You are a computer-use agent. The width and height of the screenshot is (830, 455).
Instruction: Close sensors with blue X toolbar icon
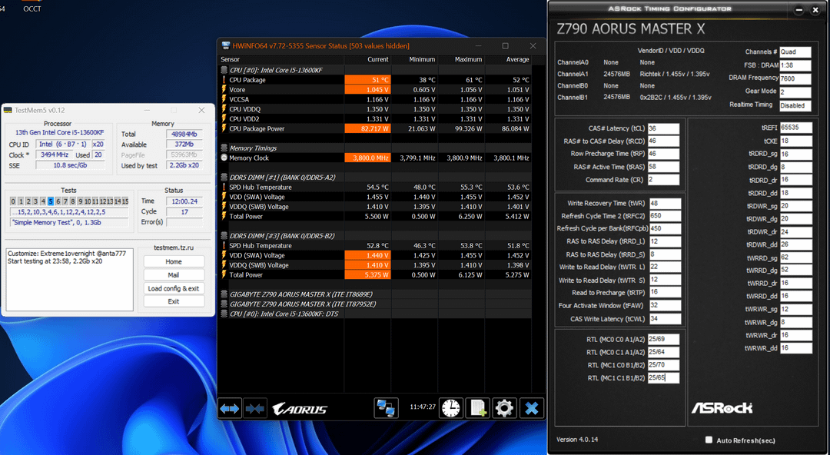532,408
